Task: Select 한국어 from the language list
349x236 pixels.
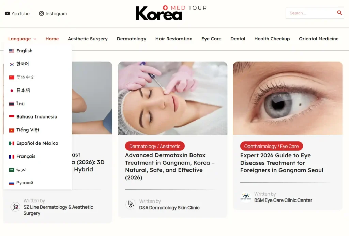Action: [x=22, y=64]
